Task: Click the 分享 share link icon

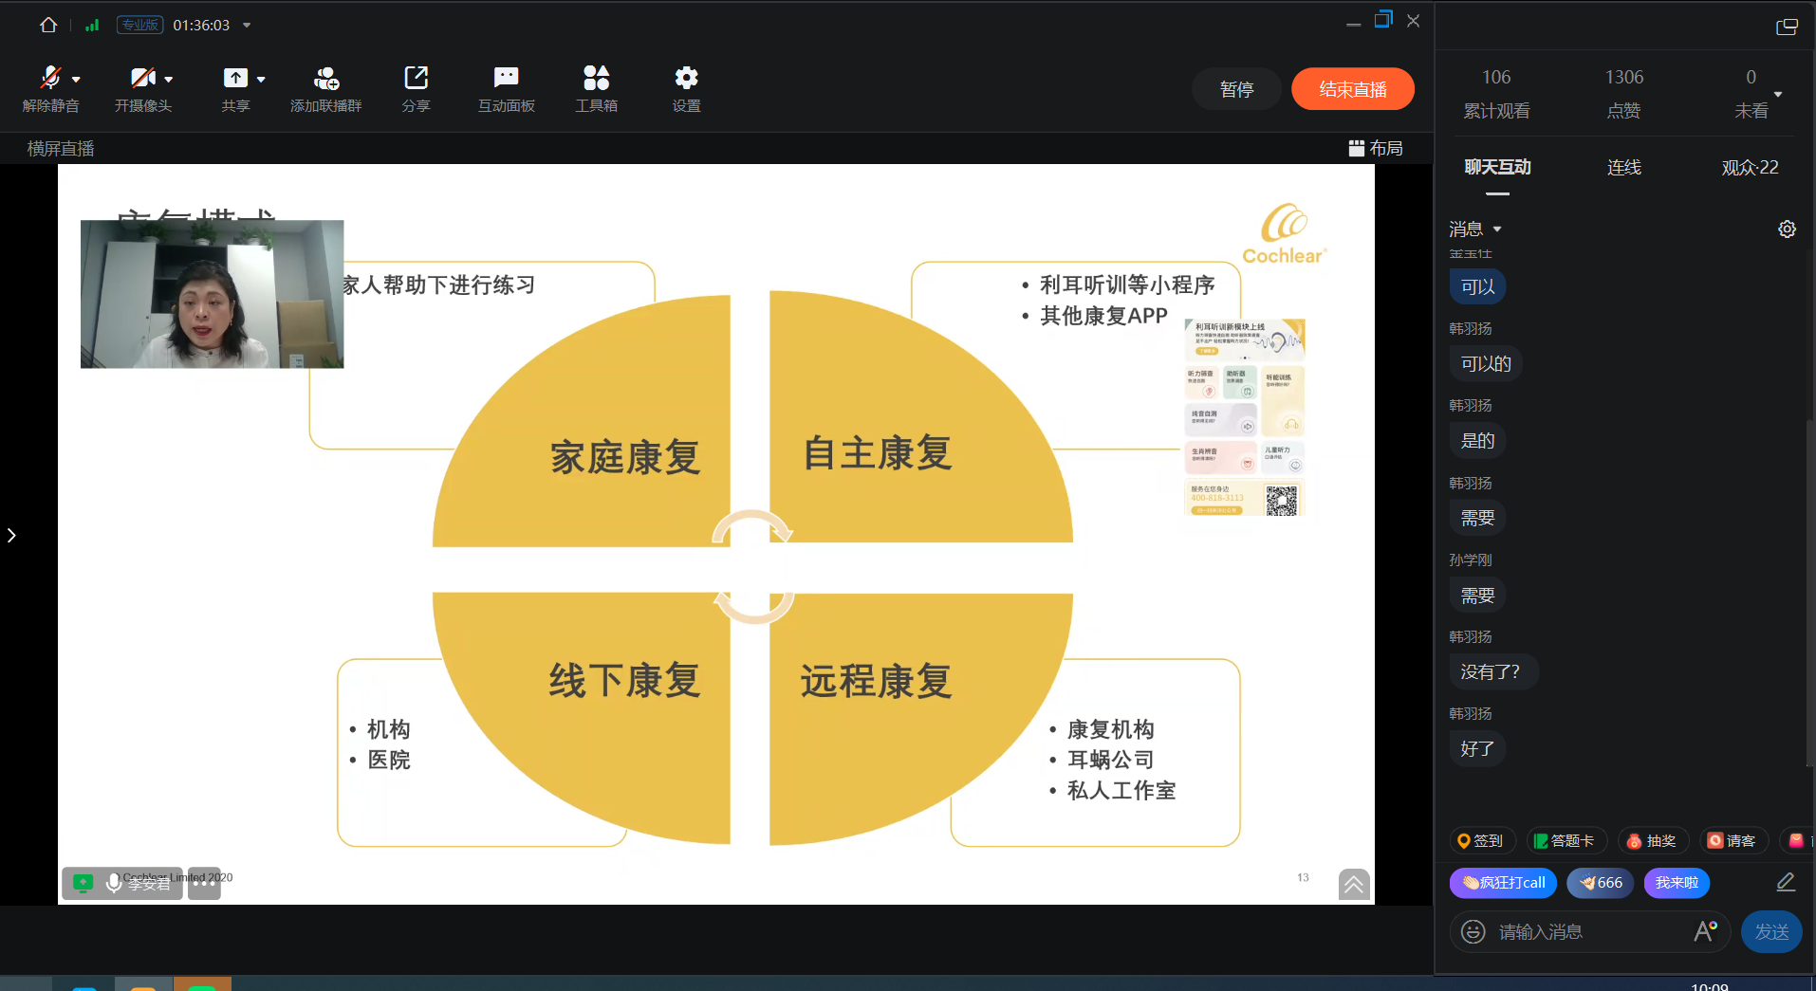Action: [x=416, y=78]
